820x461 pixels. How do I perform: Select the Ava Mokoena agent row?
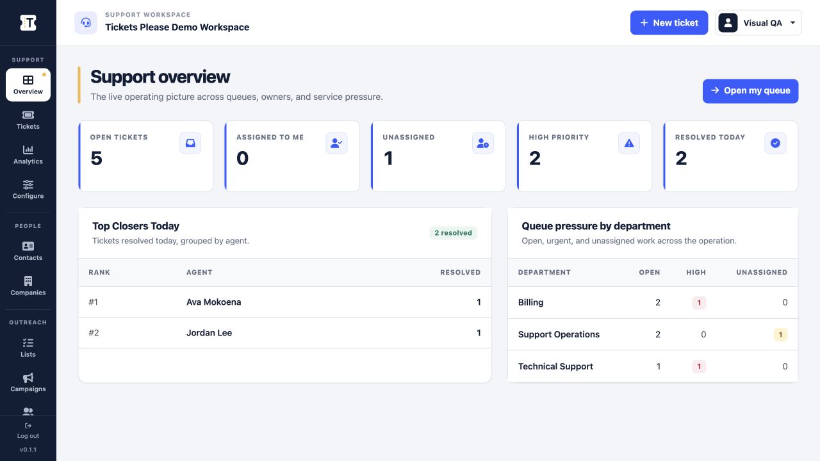(x=284, y=302)
